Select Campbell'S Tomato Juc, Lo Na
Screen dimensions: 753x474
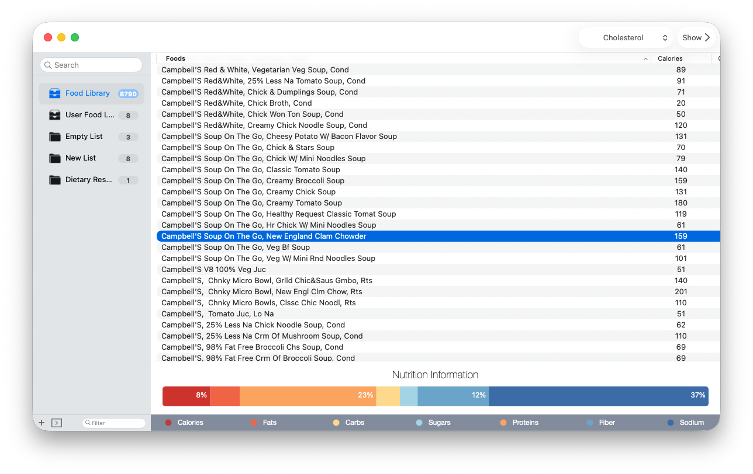pyautogui.click(x=438, y=314)
